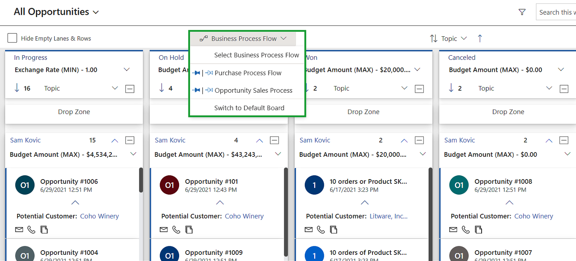Open Litware, Inc. potential customer link
Viewport: 576px width, 261px height.
[x=388, y=216]
